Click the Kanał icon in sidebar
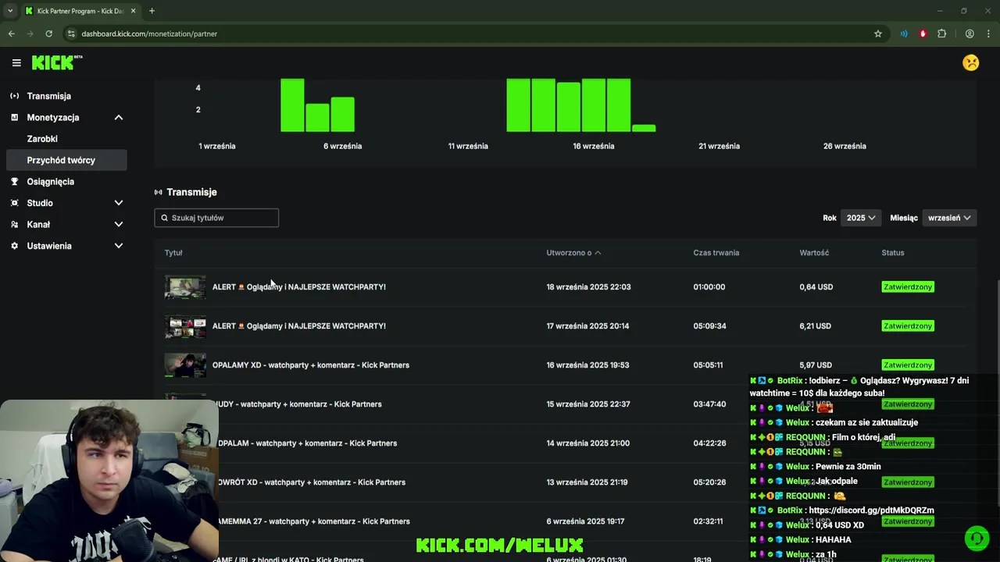 coord(15,224)
